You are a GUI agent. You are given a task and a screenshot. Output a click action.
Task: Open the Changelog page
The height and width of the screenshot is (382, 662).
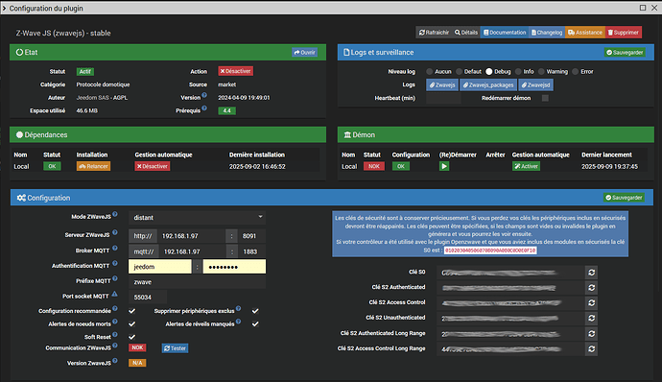pos(547,32)
